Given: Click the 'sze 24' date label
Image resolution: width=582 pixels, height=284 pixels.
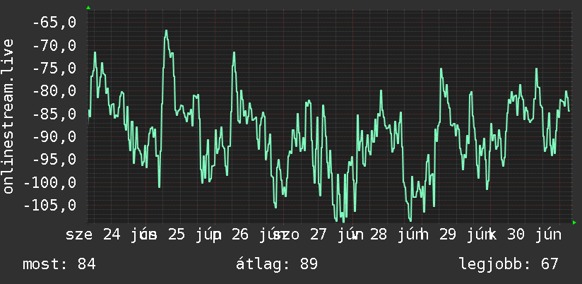Looking at the screenshot, I should click(93, 235).
